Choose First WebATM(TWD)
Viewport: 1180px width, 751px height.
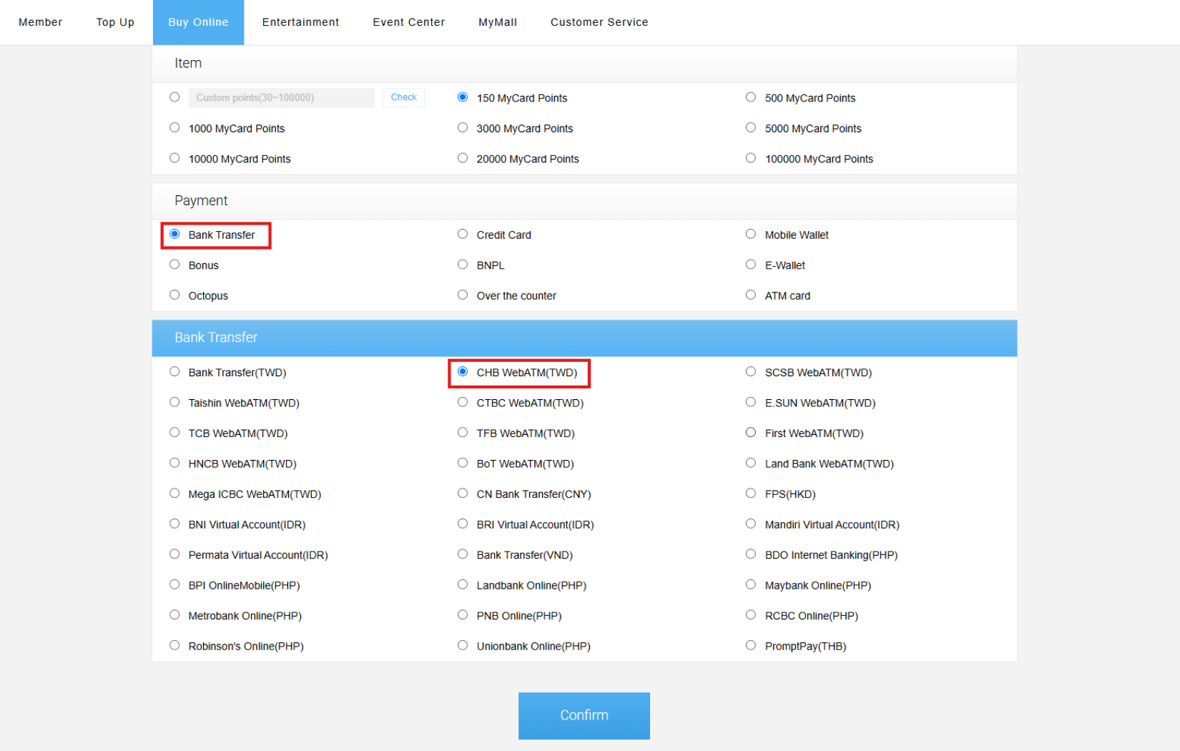pyautogui.click(x=751, y=433)
